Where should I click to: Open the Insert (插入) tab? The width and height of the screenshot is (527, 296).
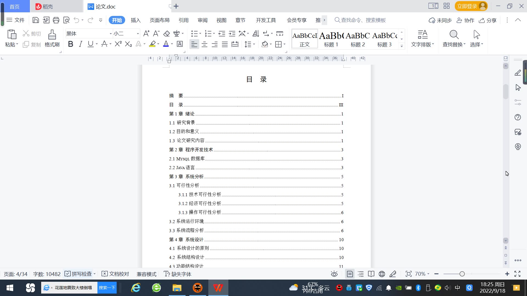136,20
